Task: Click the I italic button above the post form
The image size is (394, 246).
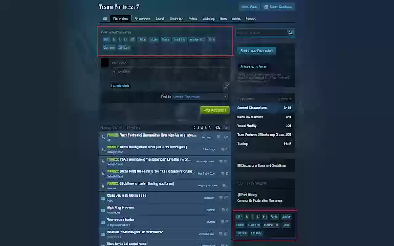Action: 119,39
